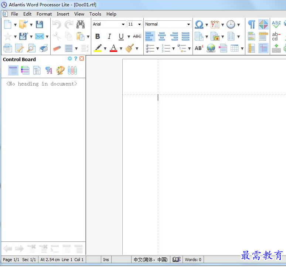Viewport: 286px width, 267px height.
Task: Open the File menu
Action: pyautogui.click(x=14, y=14)
